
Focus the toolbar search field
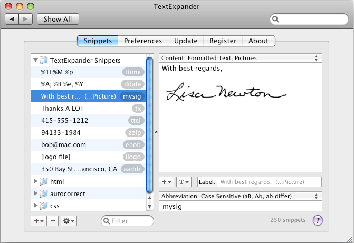pos(309,19)
